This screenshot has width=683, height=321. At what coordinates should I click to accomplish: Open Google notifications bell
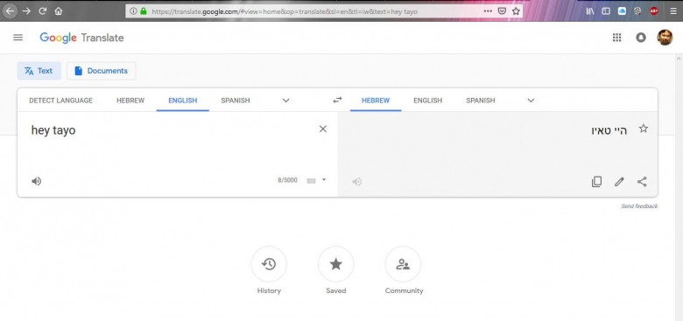[641, 38]
